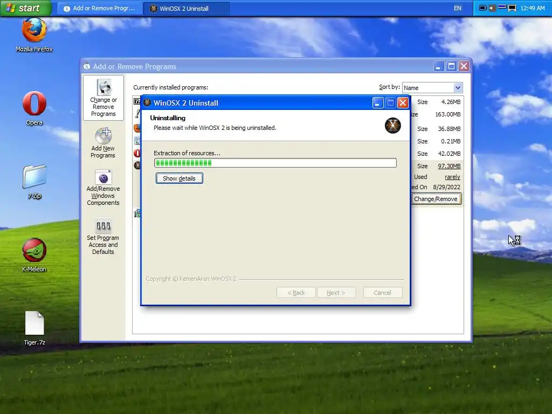552x414 pixels.
Task: Close the Add or Remove Programs window
Action: [464, 66]
